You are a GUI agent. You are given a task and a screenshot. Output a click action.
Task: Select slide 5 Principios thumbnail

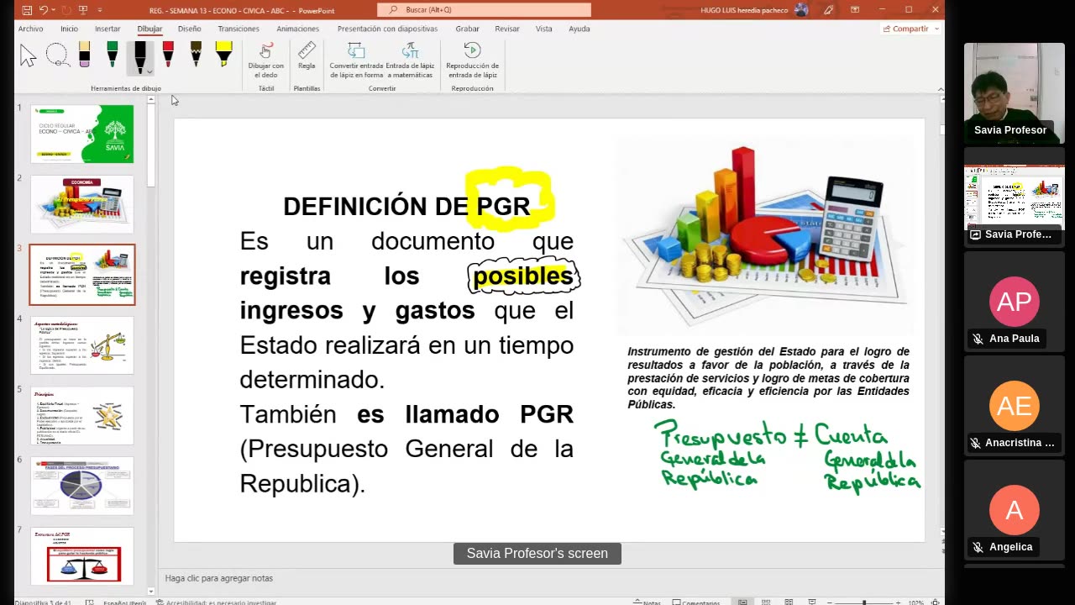pos(82,415)
